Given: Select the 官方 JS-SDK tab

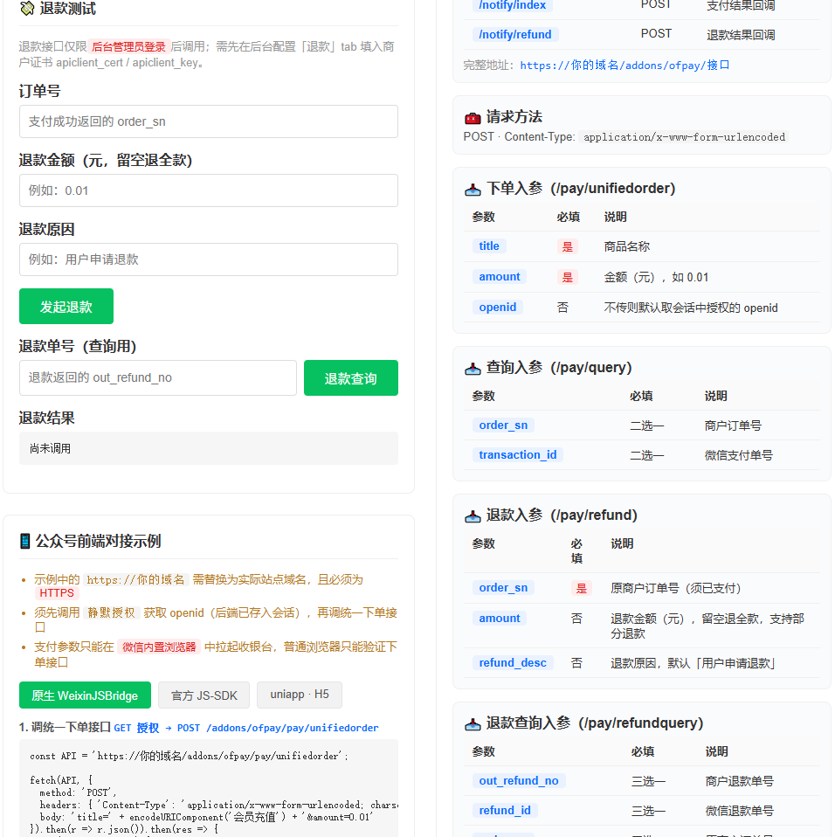Looking at the screenshot, I should point(204,695).
